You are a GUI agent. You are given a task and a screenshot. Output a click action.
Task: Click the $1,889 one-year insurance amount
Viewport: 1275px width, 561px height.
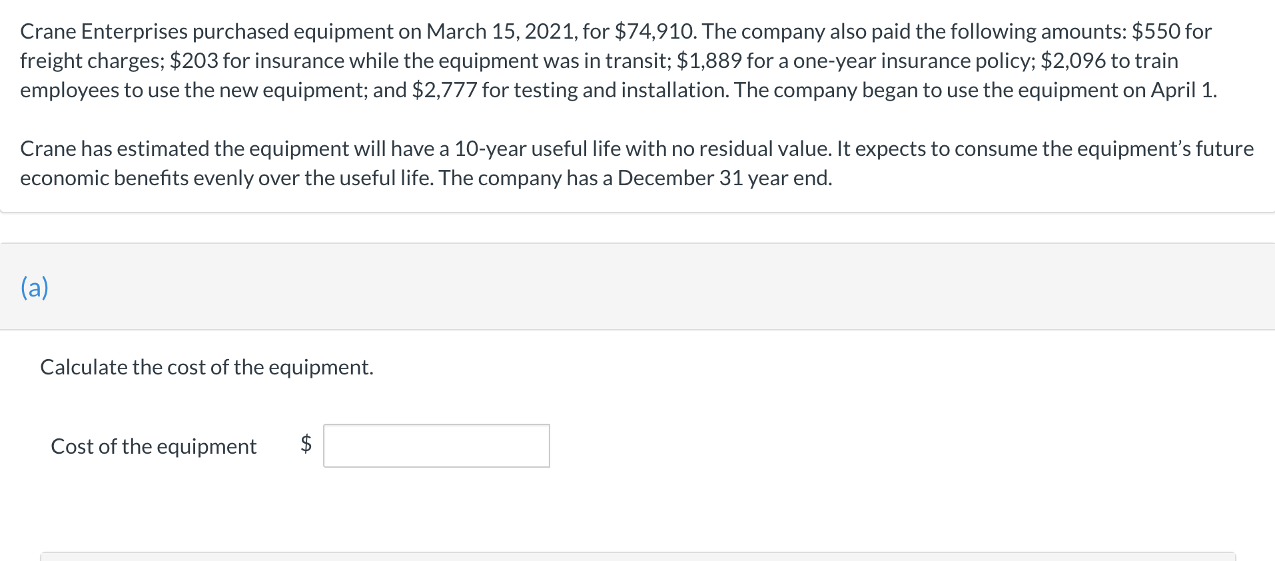[709, 61]
